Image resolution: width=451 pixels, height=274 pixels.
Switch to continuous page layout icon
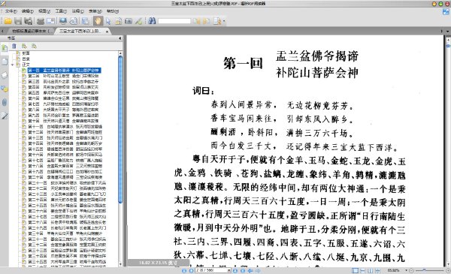pos(363,270)
